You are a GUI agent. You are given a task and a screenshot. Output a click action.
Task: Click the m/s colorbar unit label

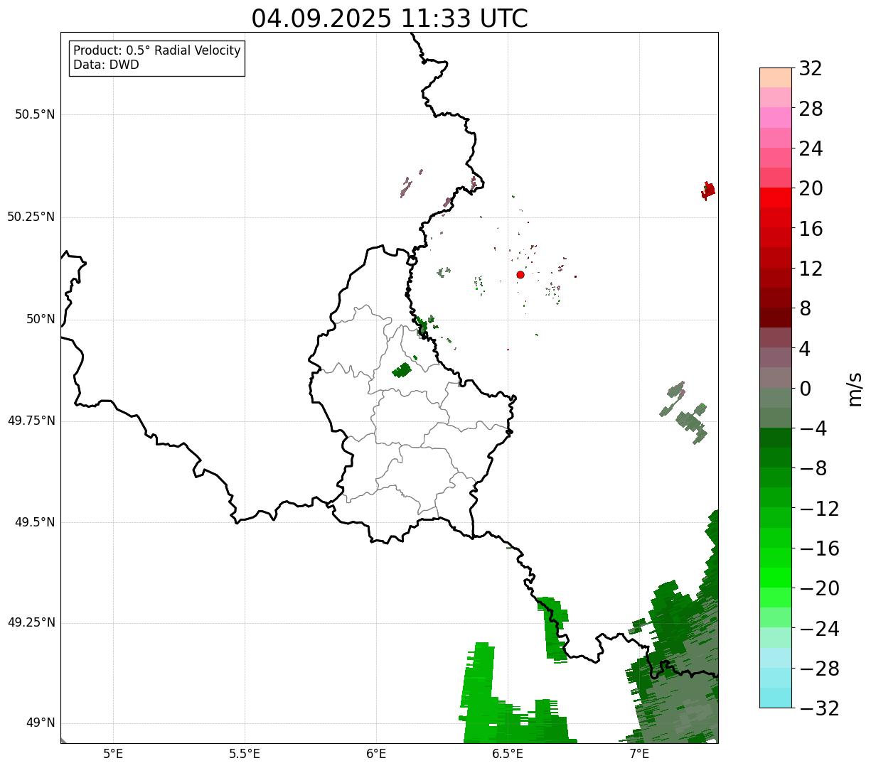tap(854, 388)
